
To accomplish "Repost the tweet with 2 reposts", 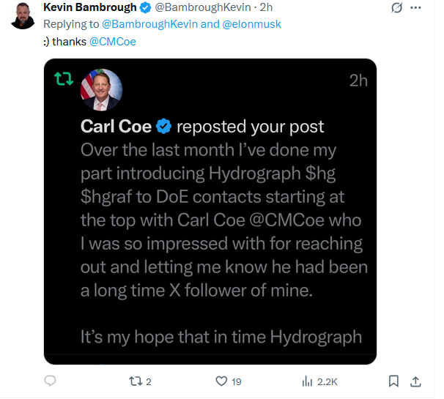I will click(135, 381).
